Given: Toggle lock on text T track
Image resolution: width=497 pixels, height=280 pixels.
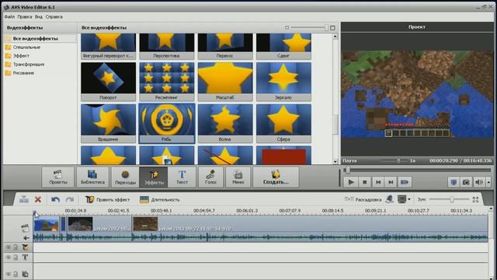Looking at the screenshot, I should pyautogui.click(x=16, y=257).
